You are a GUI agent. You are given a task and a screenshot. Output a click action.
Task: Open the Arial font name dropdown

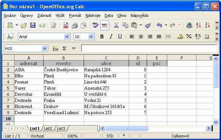(x=67, y=37)
